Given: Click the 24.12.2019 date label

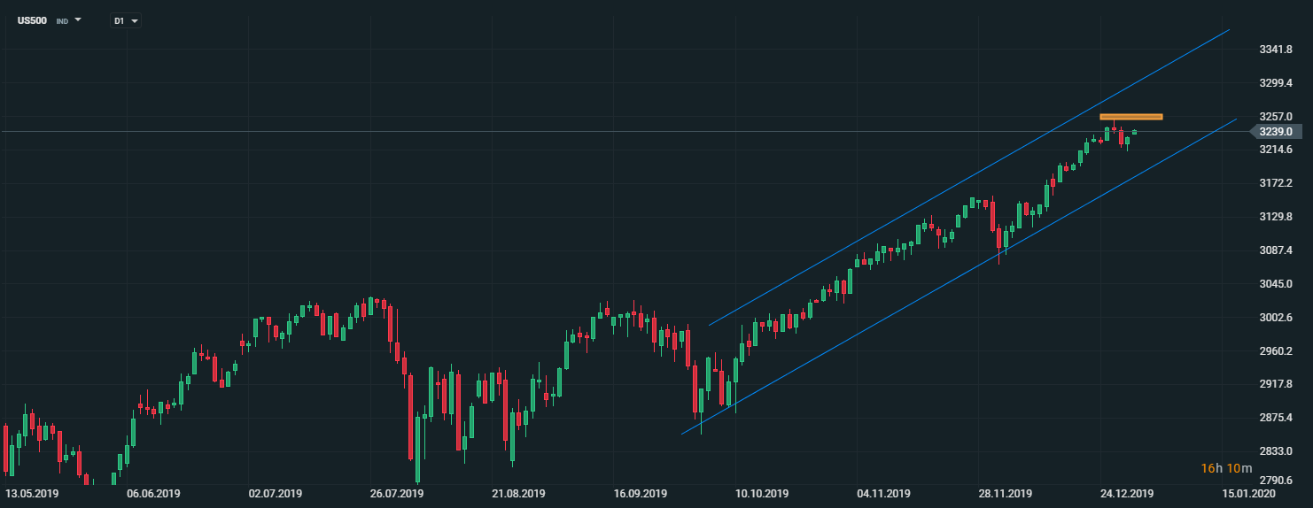Looking at the screenshot, I should click(x=1128, y=493).
